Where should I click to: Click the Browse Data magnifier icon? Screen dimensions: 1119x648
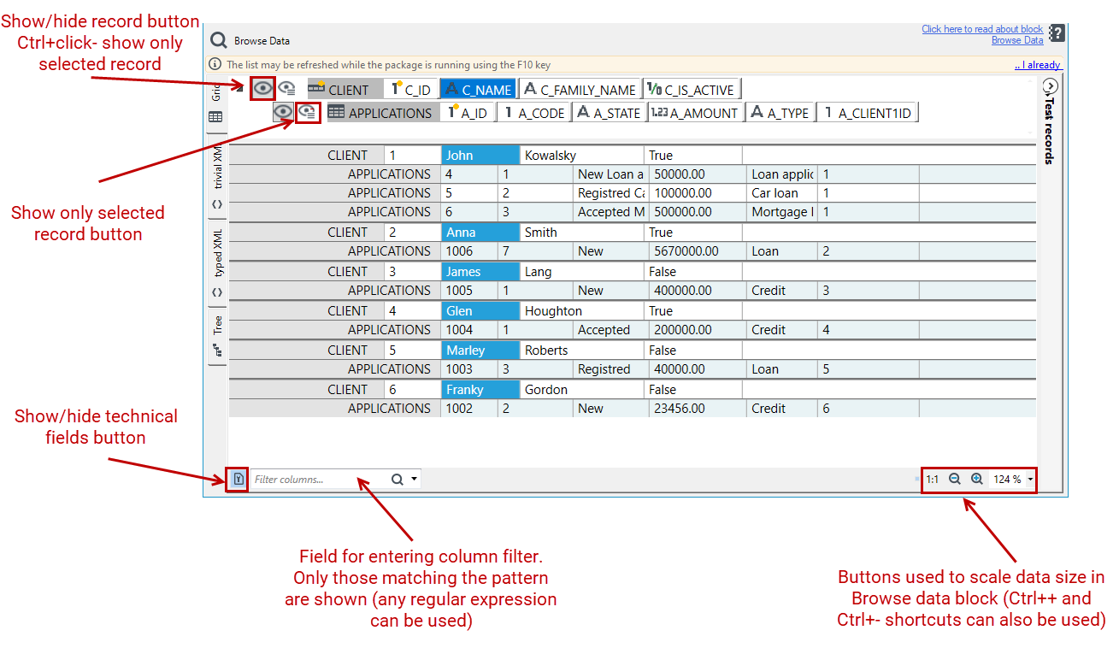(x=219, y=40)
